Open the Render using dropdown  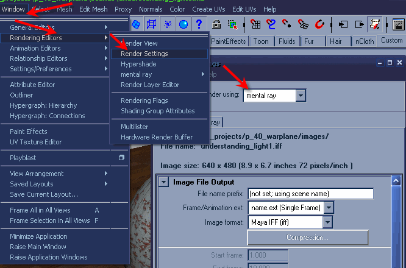pyautogui.click(x=299, y=96)
